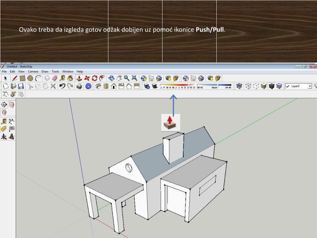Undo the last action

click(62, 86)
